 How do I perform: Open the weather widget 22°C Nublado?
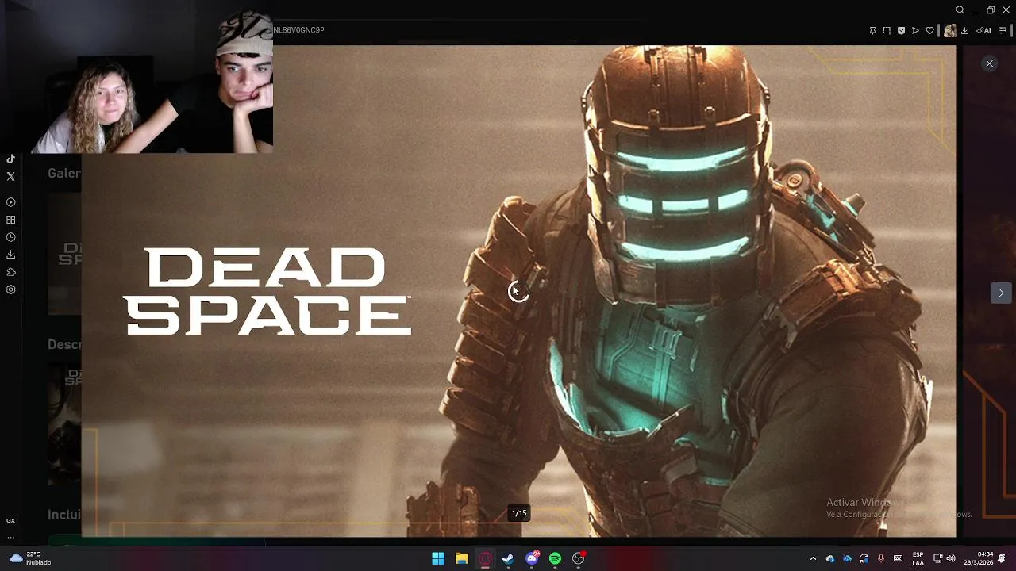click(30, 558)
